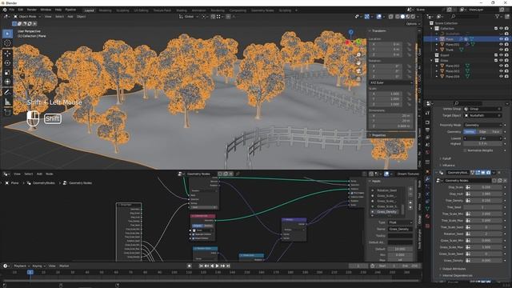Open the Global transform orientation dropdown
This screenshot has width=512, height=288.
pyautogui.click(x=189, y=16)
